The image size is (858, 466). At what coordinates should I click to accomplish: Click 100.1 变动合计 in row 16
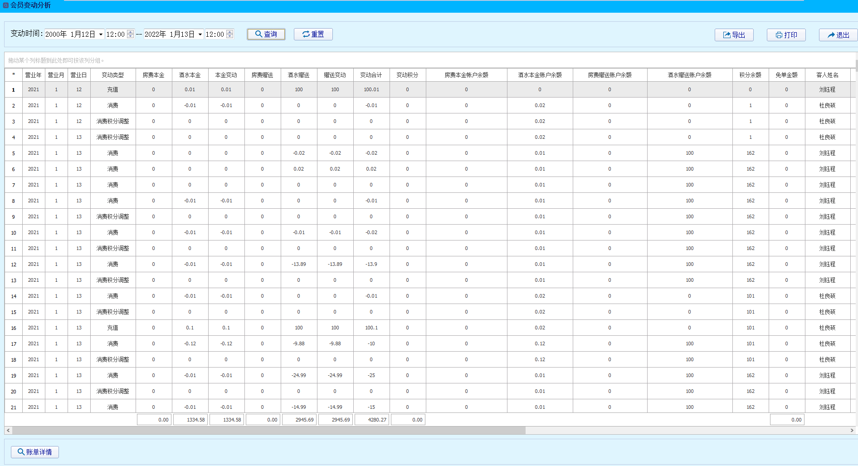371,328
